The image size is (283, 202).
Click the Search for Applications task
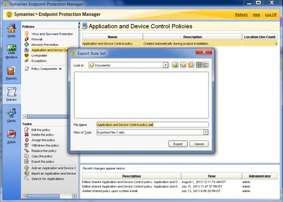click(x=48, y=179)
